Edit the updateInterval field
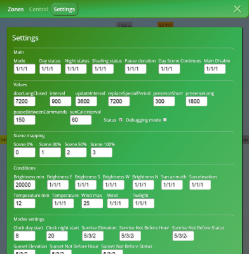 86,102
